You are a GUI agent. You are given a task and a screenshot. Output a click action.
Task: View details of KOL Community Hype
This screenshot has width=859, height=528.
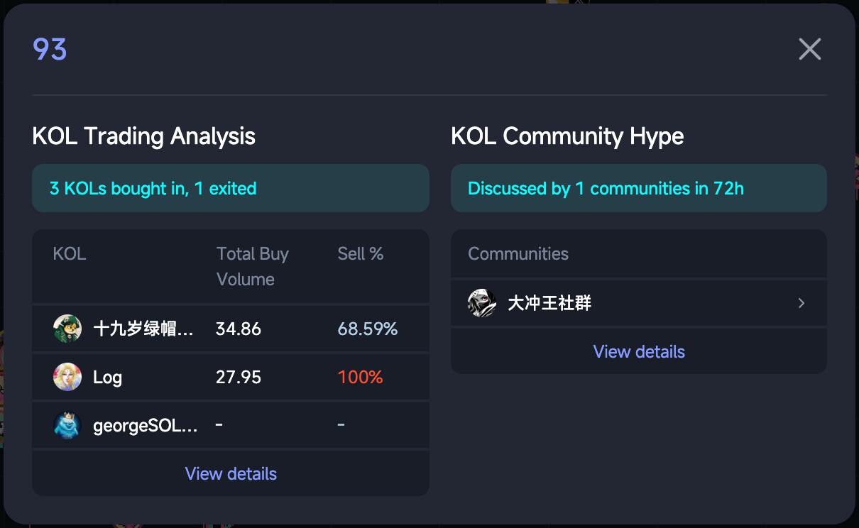point(639,351)
